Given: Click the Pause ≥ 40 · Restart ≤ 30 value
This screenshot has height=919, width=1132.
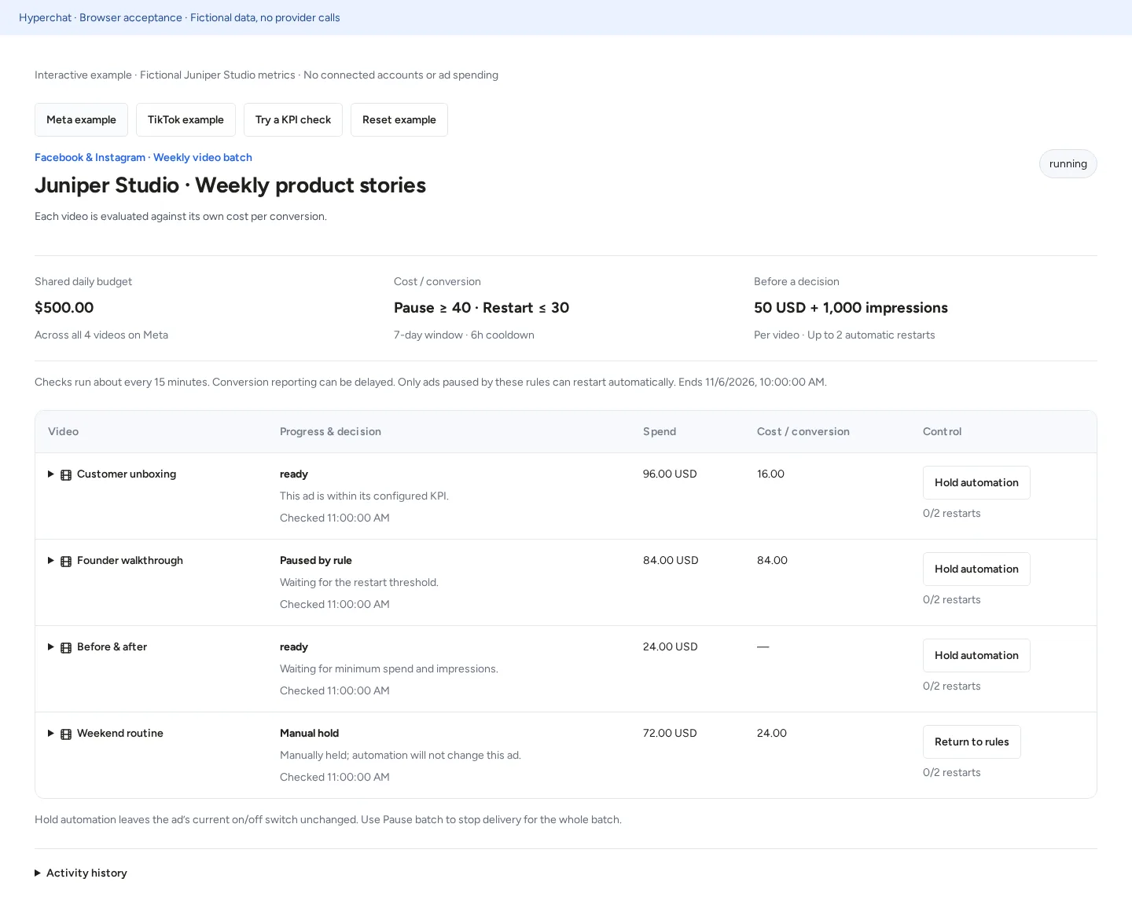Looking at the screenshot, I should tap(481, 308).
